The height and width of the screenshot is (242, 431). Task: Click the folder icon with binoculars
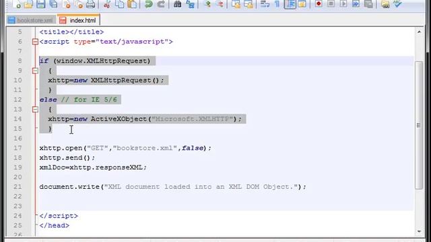pos(385,4)
